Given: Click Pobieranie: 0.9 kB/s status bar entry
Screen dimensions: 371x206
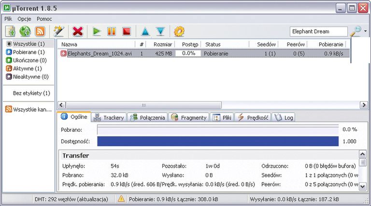Looking at the screenshot, I should pos(173,199).
